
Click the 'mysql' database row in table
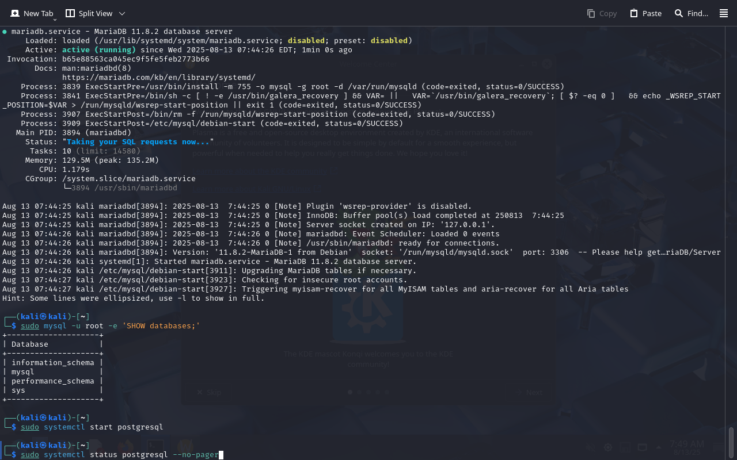tap(52, 372)
